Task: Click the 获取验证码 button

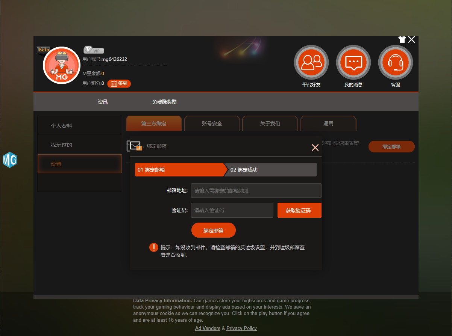Action: [299, 210]
